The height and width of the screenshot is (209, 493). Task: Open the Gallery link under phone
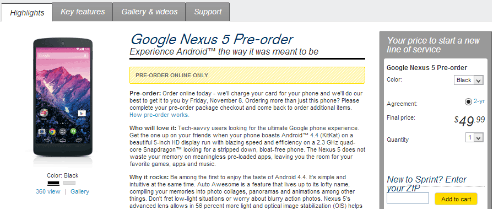coord(80,191)
